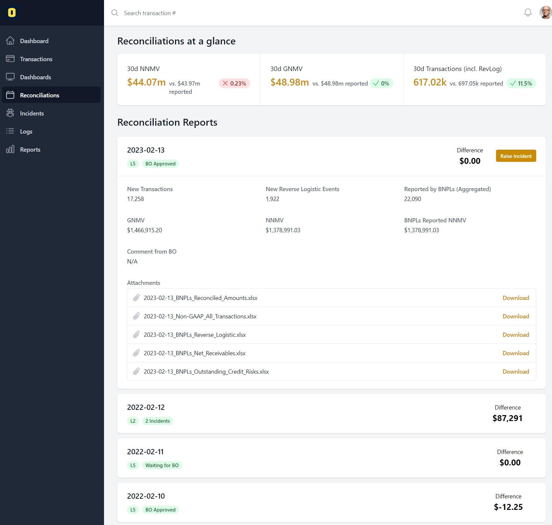Select the Dashboards monitor icon

(x=10, y=77)
